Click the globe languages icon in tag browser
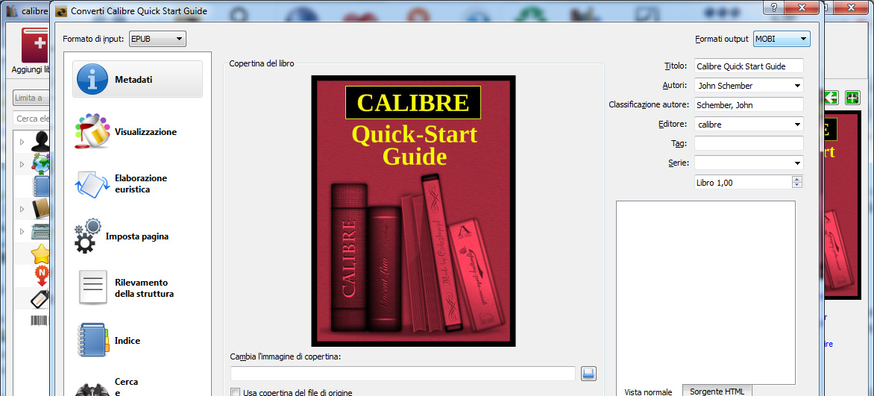The image size is (874, 396). coord(41,164)
